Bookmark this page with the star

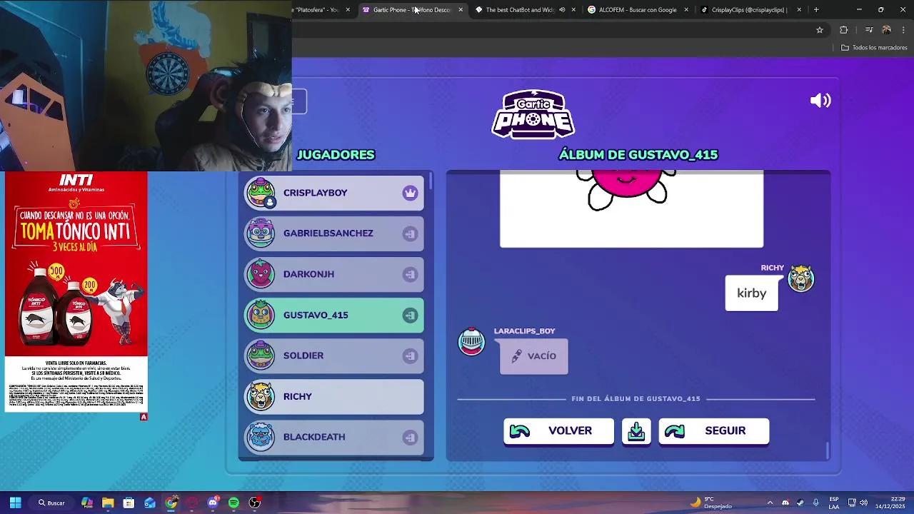click(820, 30)
